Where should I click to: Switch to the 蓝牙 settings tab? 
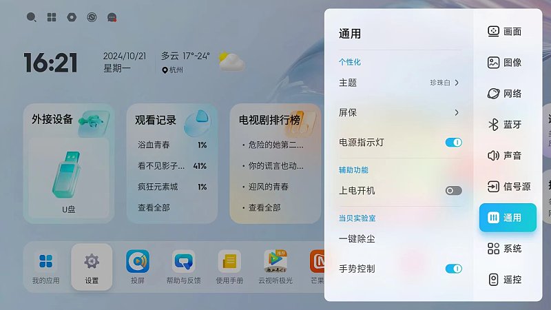[505, 125]
